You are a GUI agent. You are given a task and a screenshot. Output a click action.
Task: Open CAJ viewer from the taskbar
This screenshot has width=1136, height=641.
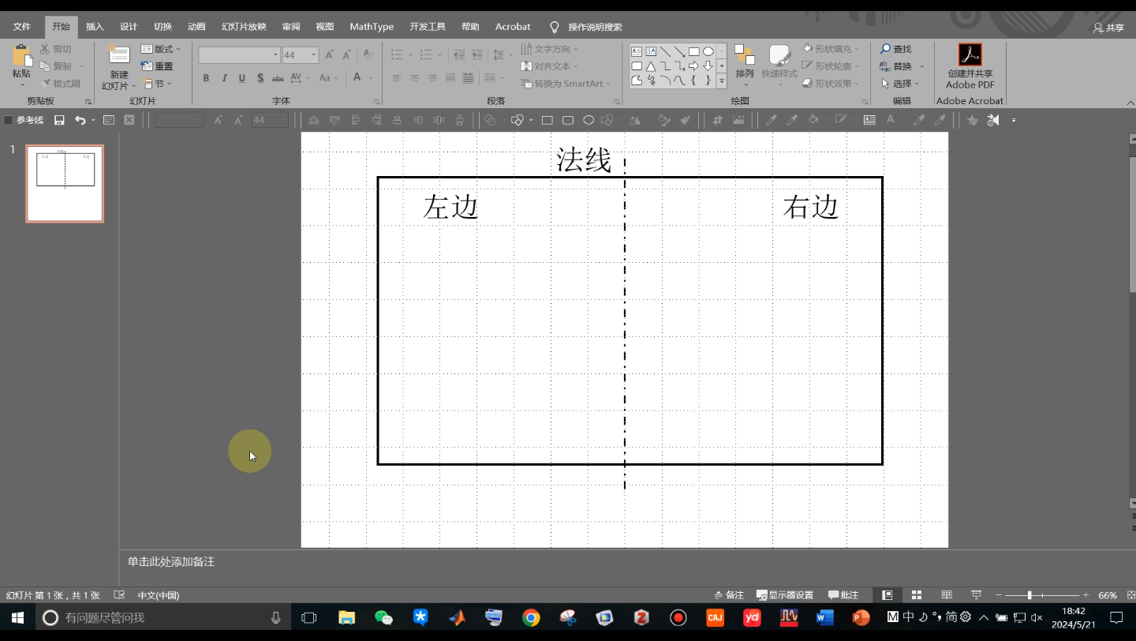click(715, 617)
